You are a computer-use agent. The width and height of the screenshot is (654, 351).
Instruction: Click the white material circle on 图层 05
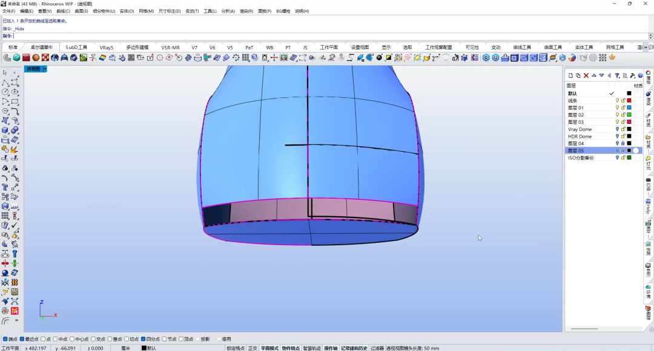[636, 150]
